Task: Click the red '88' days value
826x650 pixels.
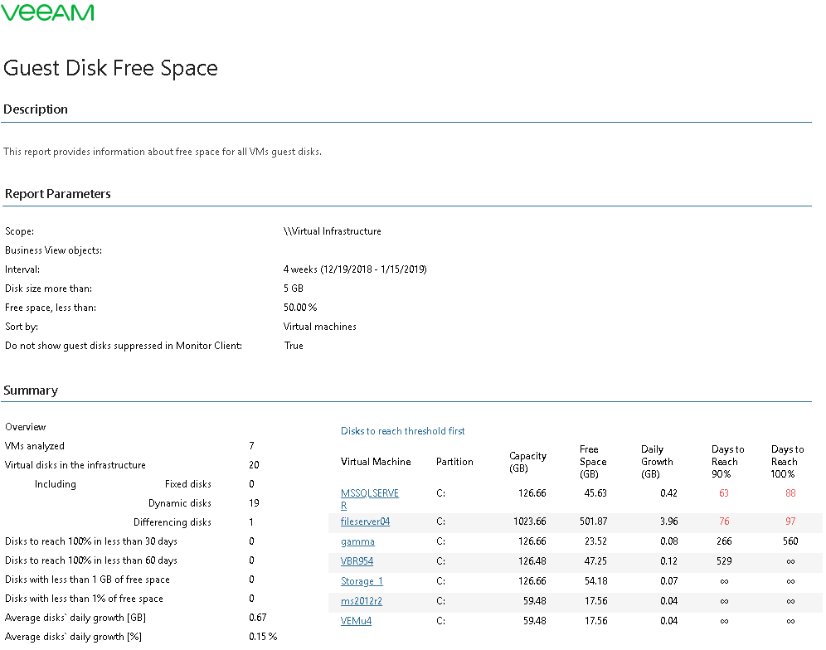Action: 790,493
